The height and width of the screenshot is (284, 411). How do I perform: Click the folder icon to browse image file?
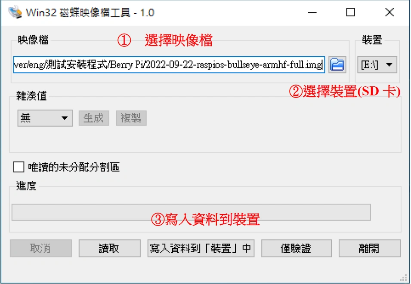coord(337,64)
